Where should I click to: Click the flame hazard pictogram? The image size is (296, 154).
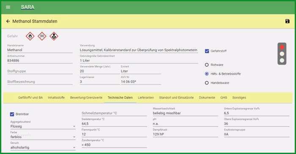pyautogui.click(x=30, y=36)
